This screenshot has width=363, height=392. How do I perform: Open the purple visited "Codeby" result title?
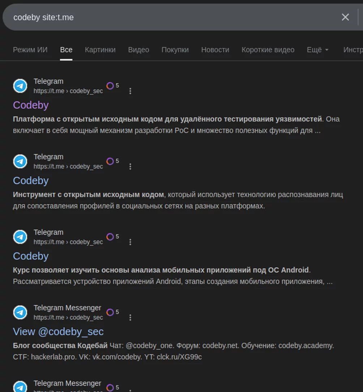pyautogui.click(x=31, y=105)
